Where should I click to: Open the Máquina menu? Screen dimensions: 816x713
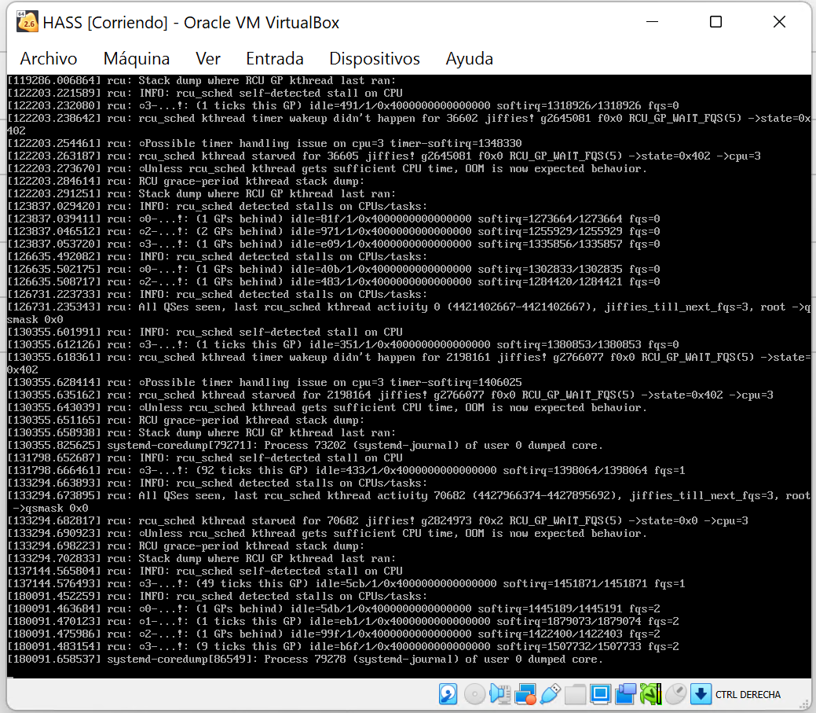(x=135, y=58)
